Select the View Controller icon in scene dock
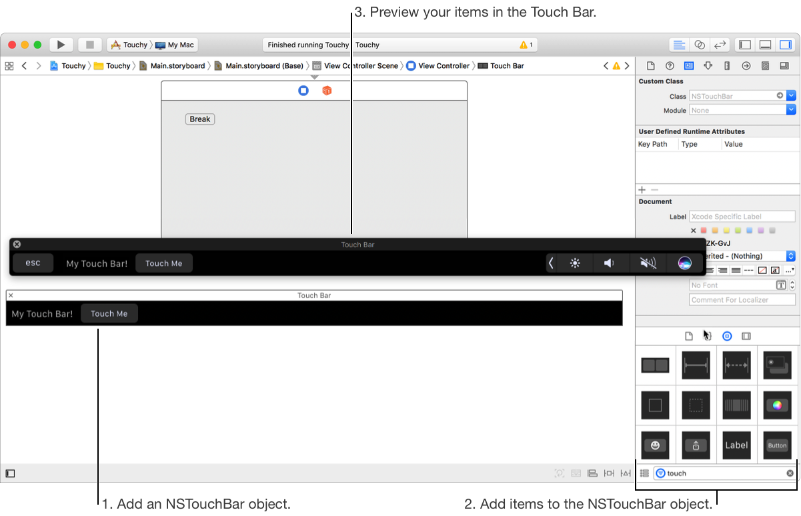Screen dimensions: 801x516 point(303,91)
